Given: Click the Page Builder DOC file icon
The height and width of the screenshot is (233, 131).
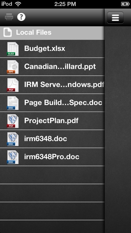Looking at the screenshot, I should (x=13, y=103).
